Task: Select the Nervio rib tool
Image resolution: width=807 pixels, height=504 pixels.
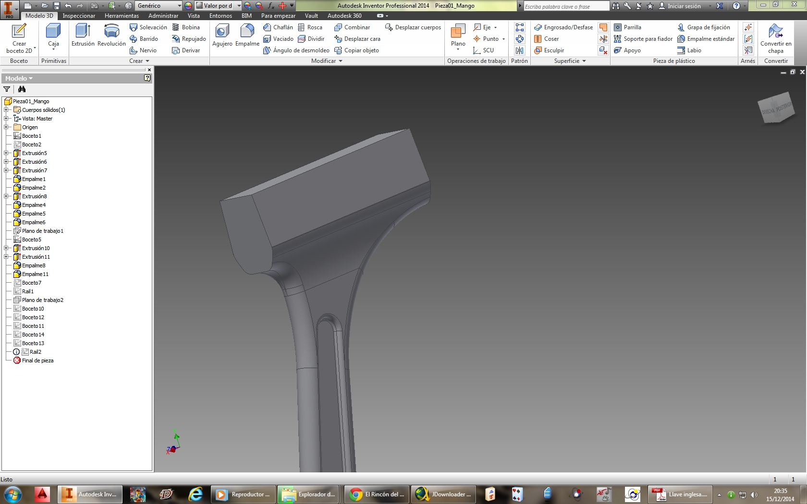Action: point(143,50)
